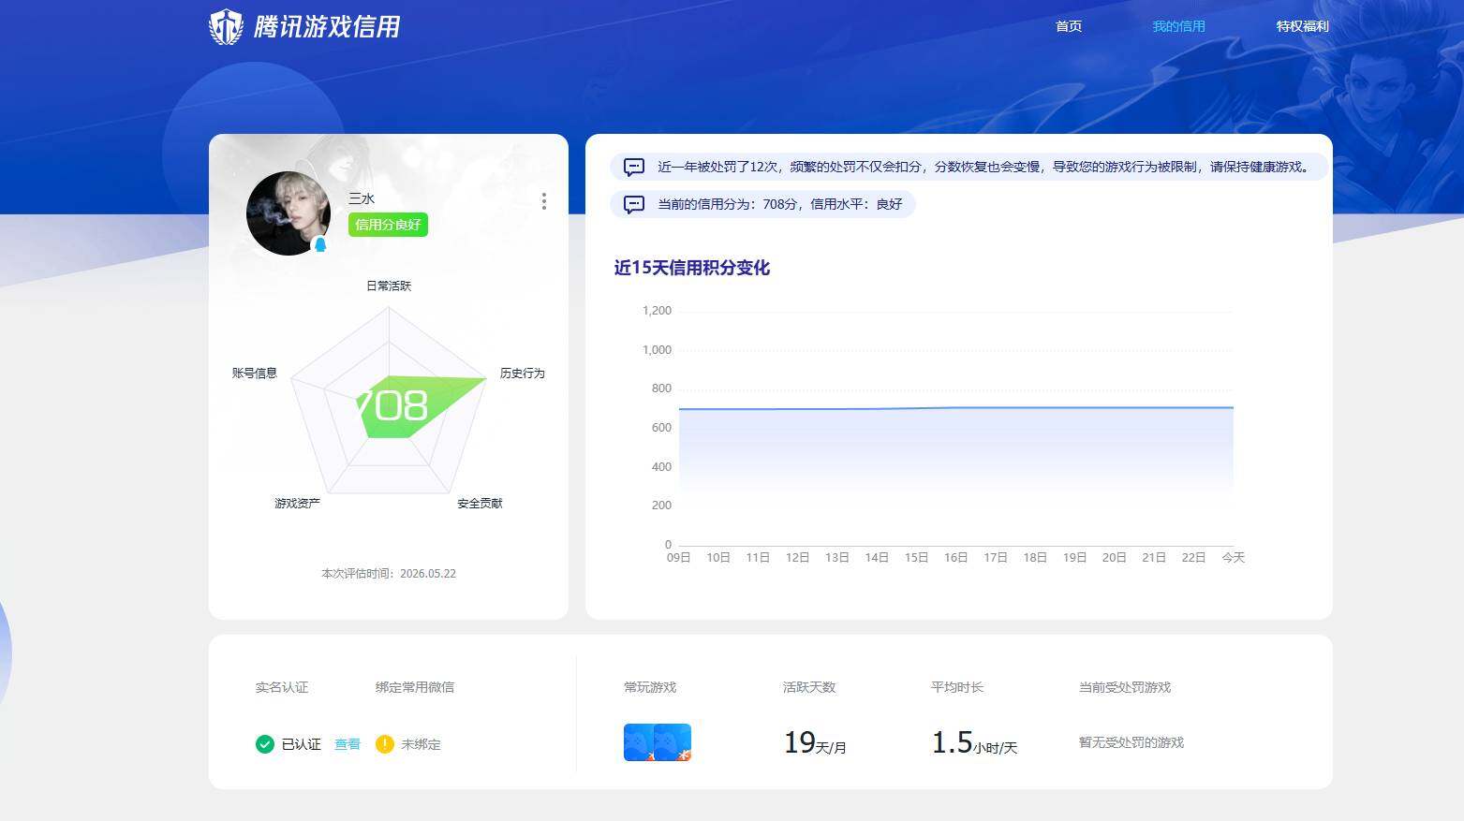The width and height of the screenshot is (1464, 821).
Task: Click the 暂无受处罚的游戏 text
Action: [1131, 742]
